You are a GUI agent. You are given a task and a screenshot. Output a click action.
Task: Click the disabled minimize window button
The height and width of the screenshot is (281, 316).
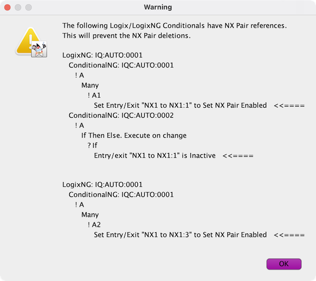coord(18,7)
